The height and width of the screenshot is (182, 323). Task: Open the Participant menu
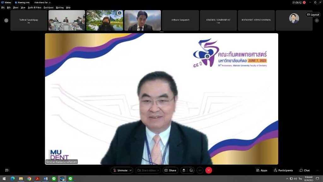[x=48, y=7]
